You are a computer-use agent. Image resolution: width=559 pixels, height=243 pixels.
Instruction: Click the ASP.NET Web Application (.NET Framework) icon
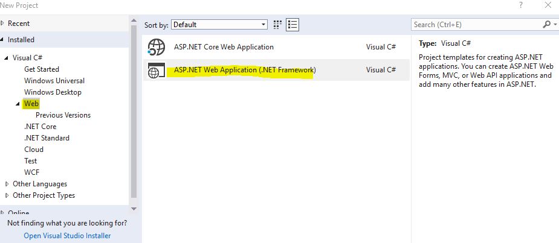pyautogui.click(x=156, y=70)
